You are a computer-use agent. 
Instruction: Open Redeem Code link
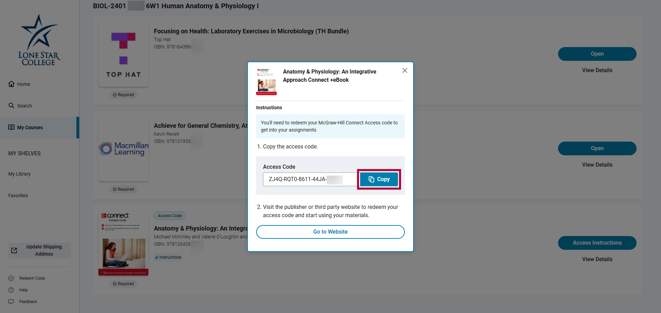(x=27, y=278)
